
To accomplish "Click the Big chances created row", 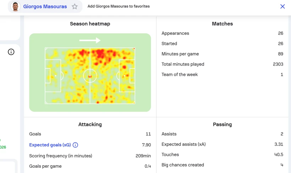I will (x=222, y=165).
